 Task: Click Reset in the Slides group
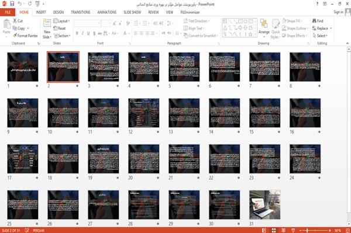pos(60,28)
